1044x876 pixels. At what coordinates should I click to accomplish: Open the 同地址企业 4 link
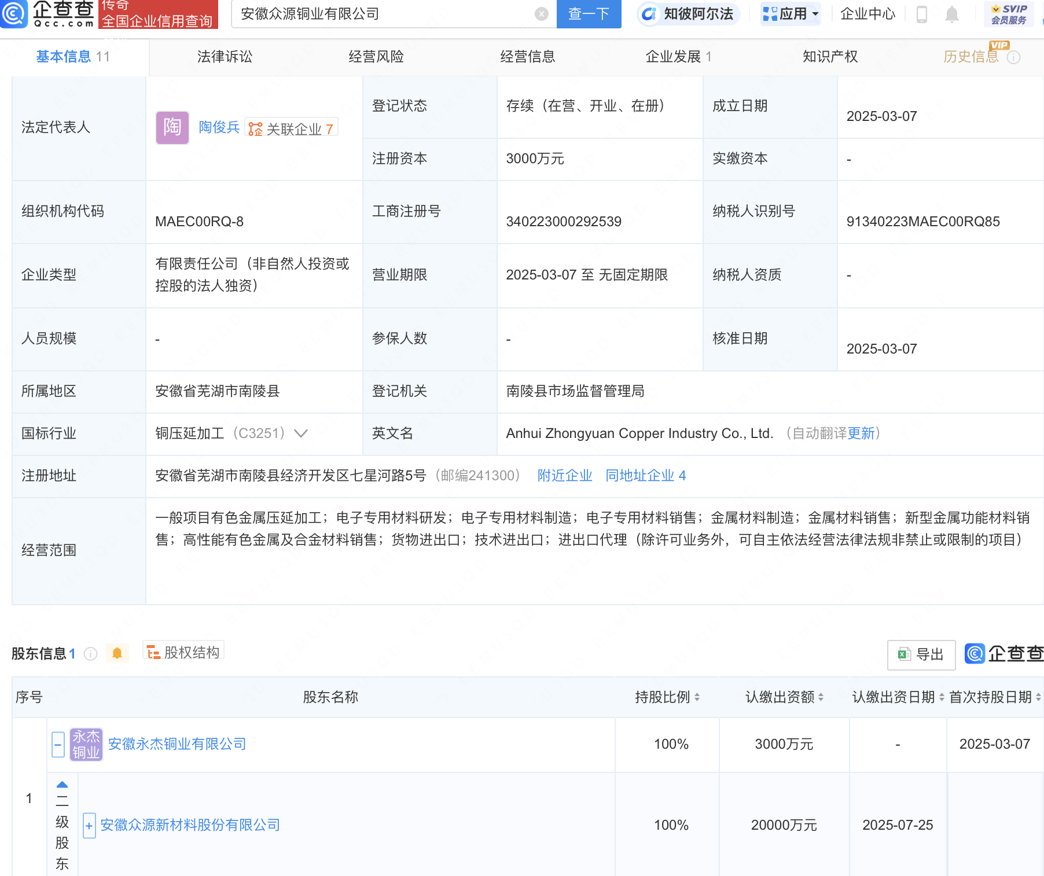646,476
